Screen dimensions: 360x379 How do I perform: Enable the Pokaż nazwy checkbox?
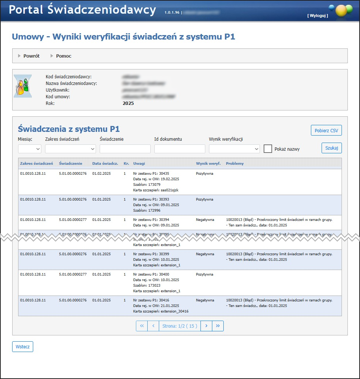(x=268, y=149)
